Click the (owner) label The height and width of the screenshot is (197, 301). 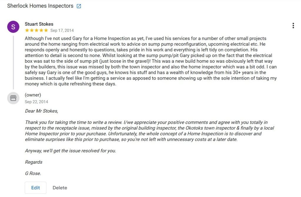[x=33, y=95]
